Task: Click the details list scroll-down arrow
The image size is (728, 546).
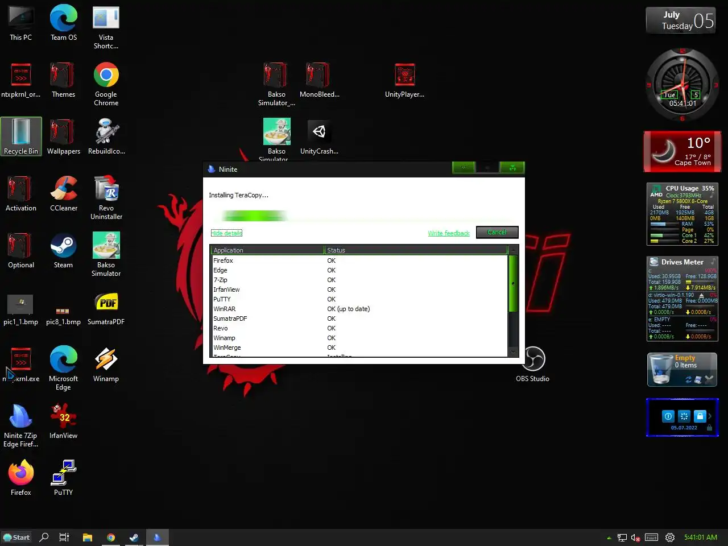Action: point(513,351)
